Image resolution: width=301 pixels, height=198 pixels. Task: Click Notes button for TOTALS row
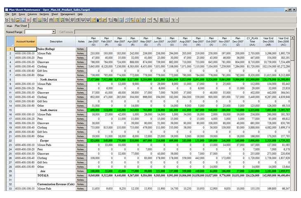(x=81, y=174)
